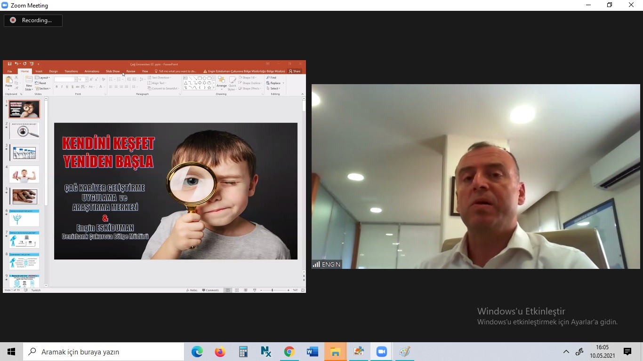
Task: Click Comments in the status bar
Action: point(210,290)
